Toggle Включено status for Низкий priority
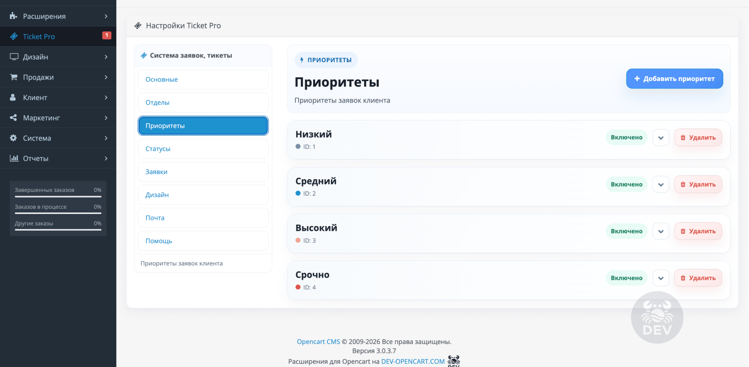 [626, 138]
